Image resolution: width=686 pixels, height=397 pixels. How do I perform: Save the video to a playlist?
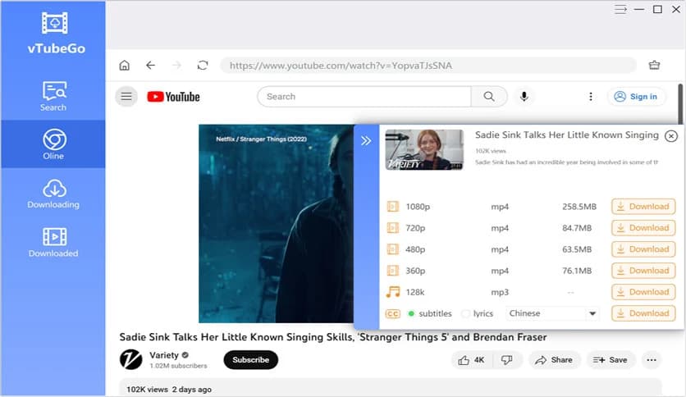[611, 360]
